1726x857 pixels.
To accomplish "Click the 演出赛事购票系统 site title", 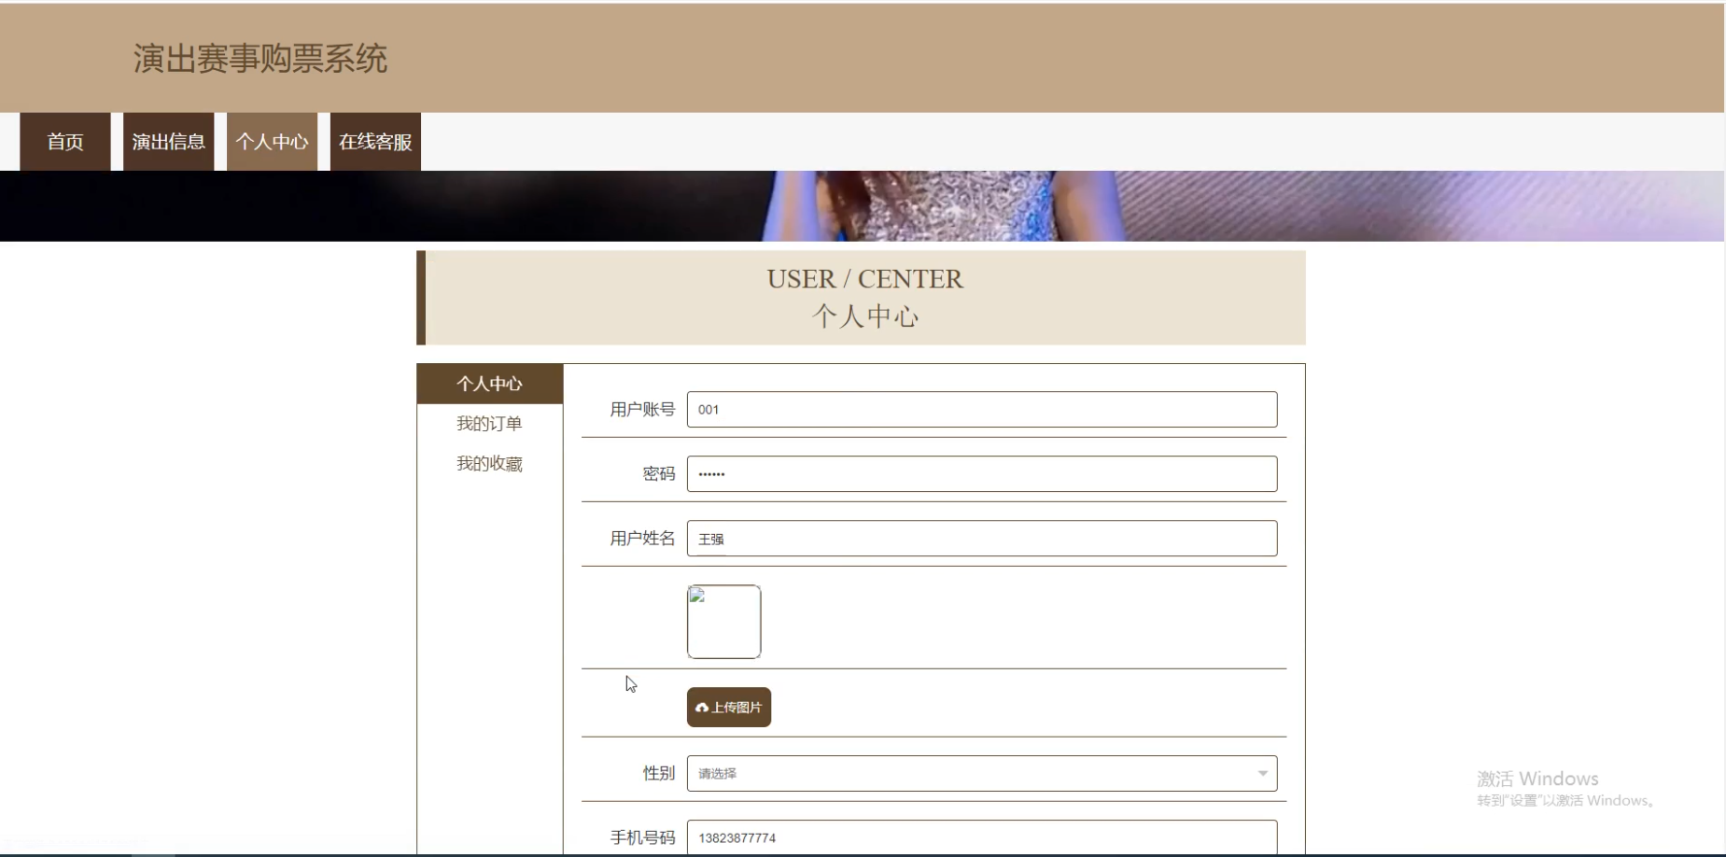I will [x=262, y=59].
